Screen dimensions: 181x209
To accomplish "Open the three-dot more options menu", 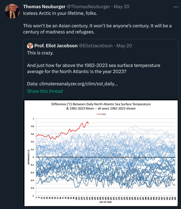I will pyautogui.click(x=176, y=7).
